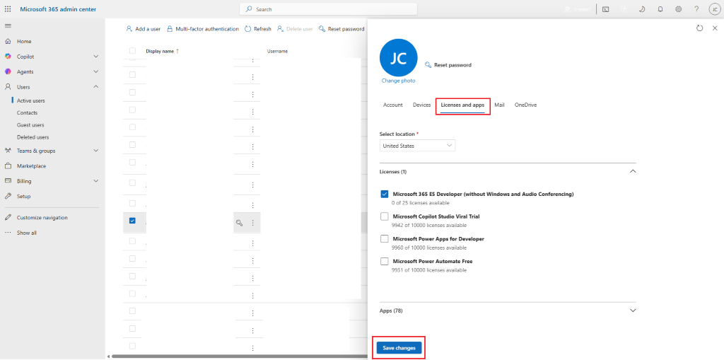This screenshot has width=724, height=360.
Task: Click Delete user in the toolbar
Action: click(295, 29)
